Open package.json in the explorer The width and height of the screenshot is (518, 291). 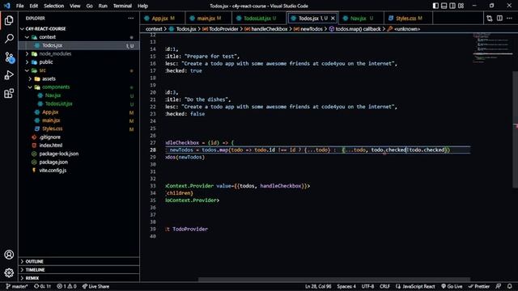[79, 162]
